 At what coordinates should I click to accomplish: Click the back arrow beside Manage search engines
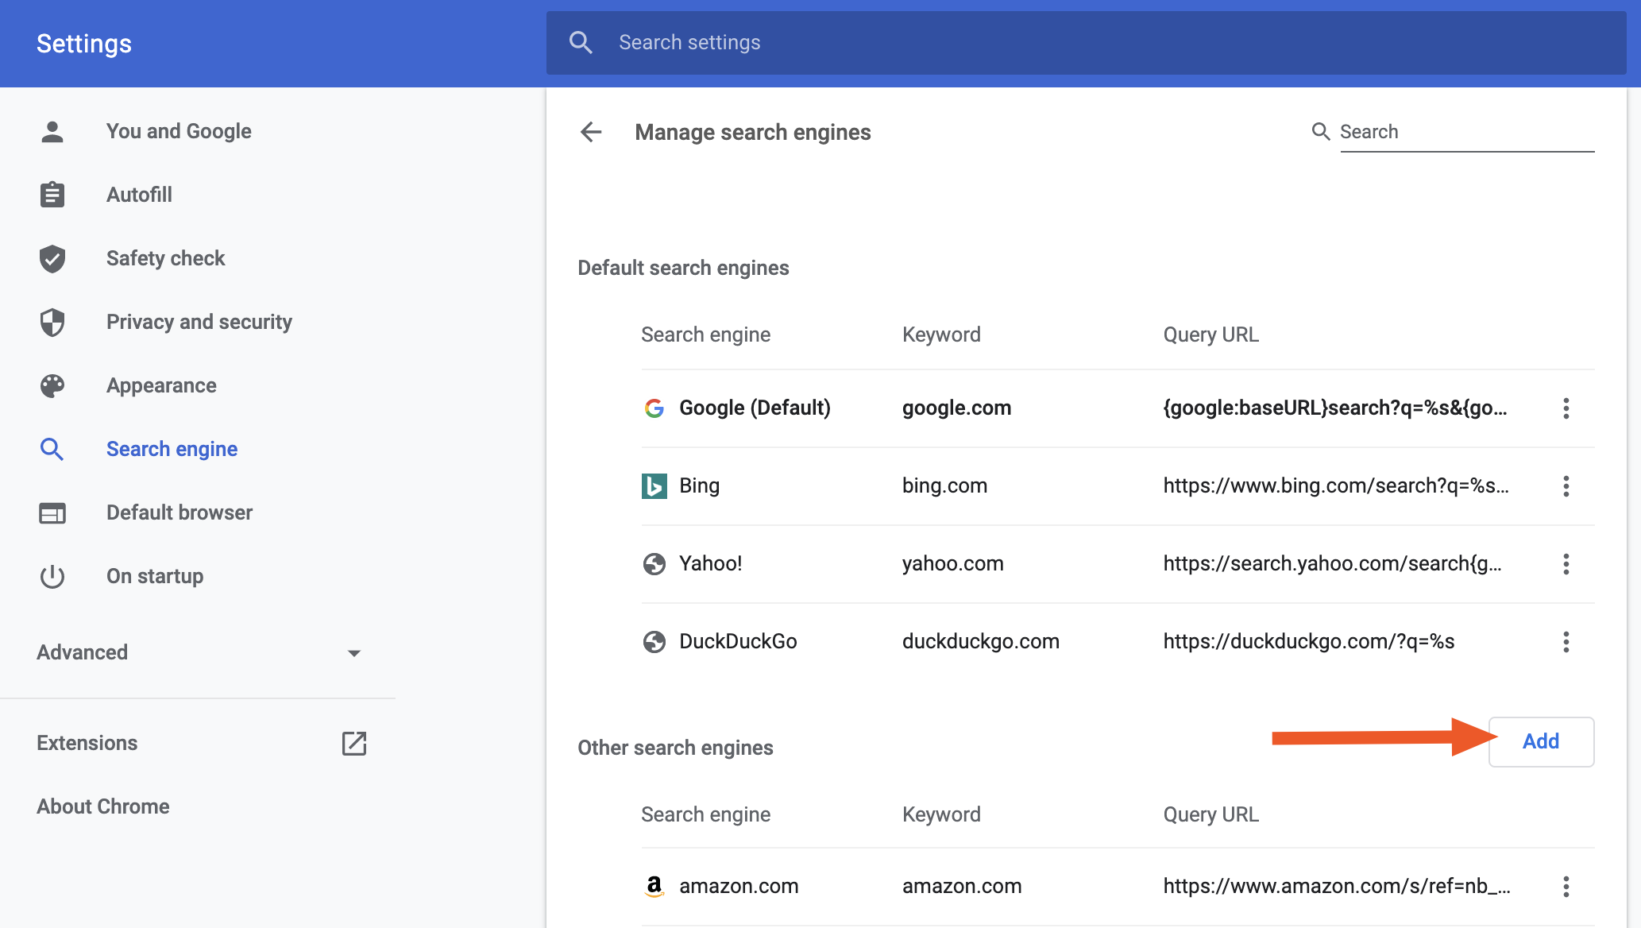point(591,132)
